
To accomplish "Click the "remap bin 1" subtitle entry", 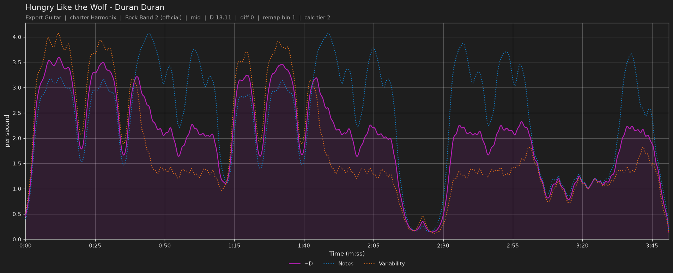I will tap(279, 18).
